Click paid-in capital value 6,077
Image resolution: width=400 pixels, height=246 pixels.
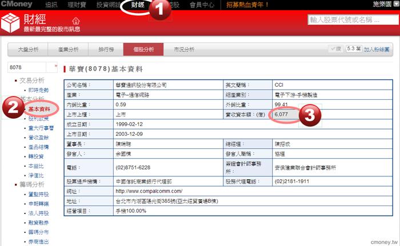pos(281,114)
